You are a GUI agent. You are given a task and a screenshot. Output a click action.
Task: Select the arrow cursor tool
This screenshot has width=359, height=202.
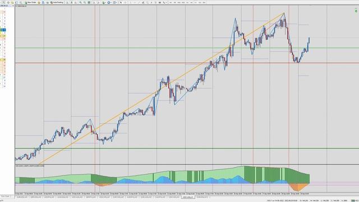[x=121, y=2]
